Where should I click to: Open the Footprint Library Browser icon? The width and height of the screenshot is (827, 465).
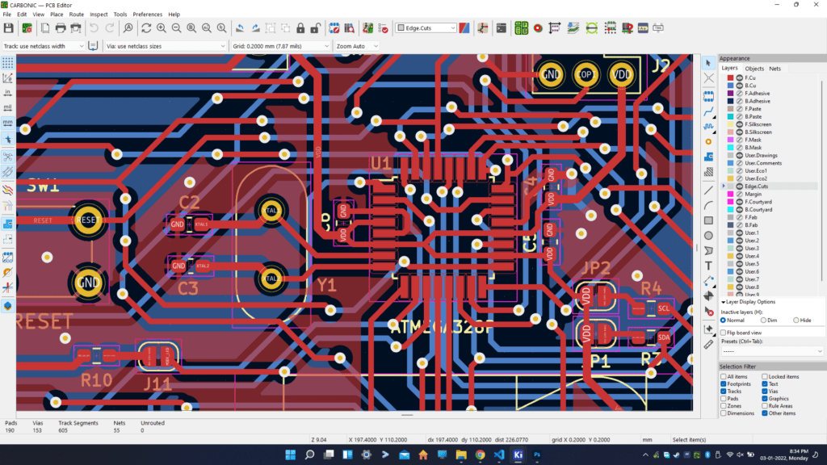[x=349, y=28]
